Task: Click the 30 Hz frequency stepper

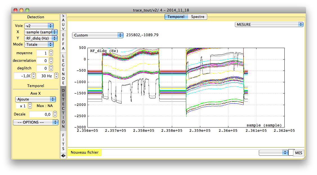Action: click(x=57, y=76)
